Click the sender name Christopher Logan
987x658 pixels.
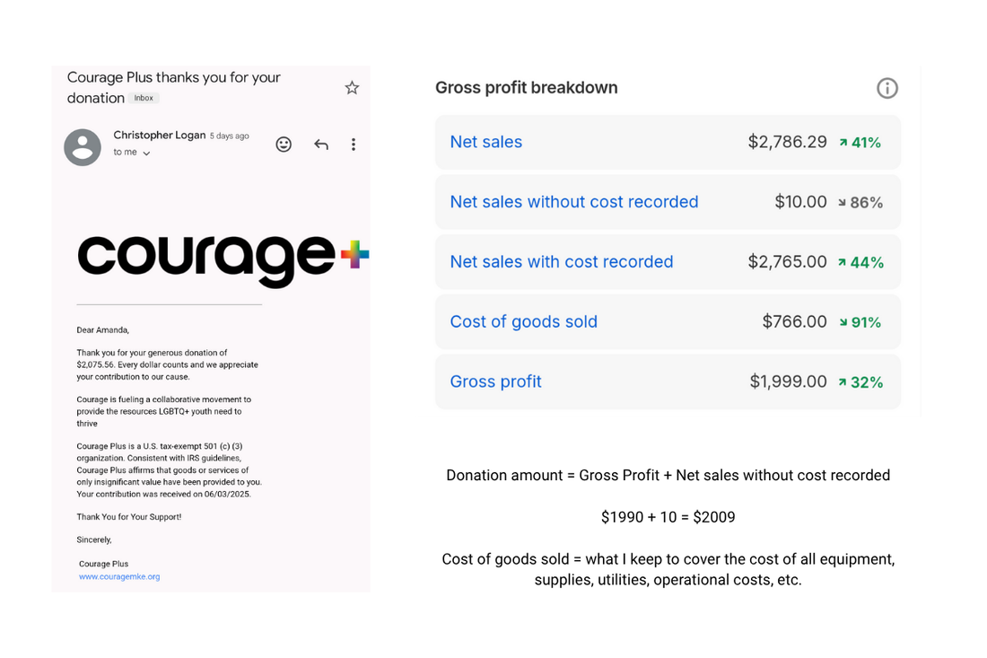click(159, 135)
